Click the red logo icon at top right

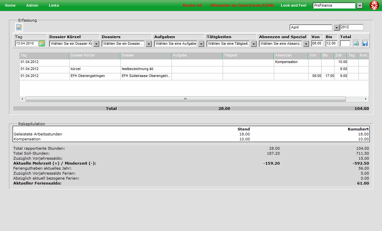(374, 6)
